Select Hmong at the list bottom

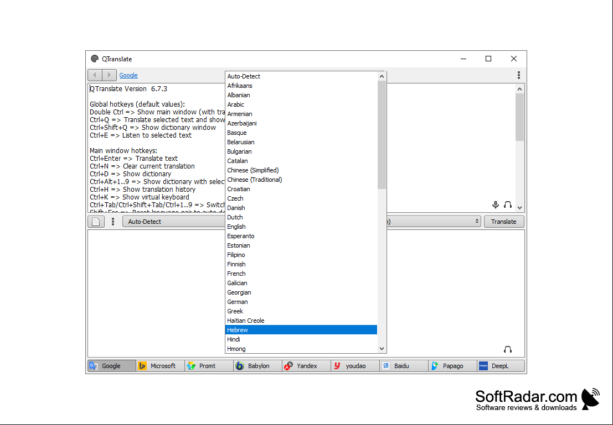[x=301, y=349]
